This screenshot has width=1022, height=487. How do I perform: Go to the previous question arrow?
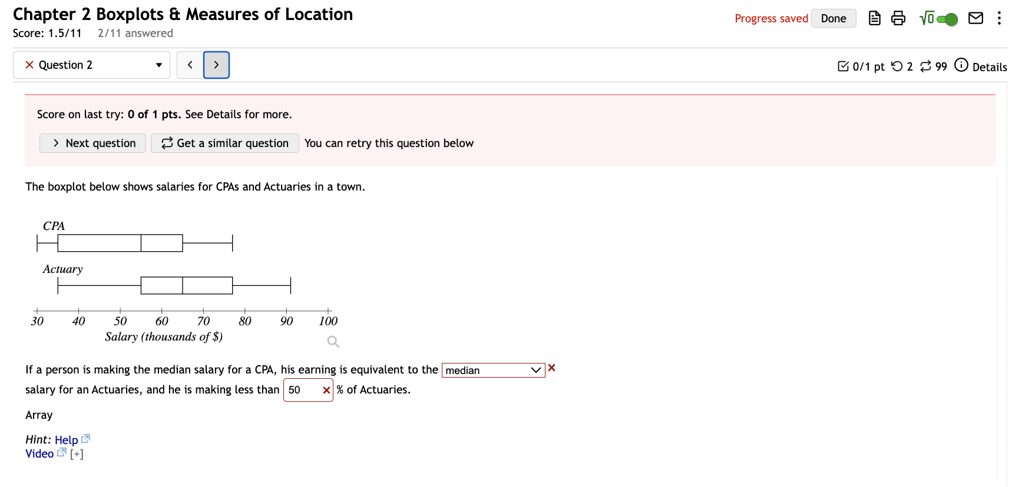tap(190, 65)
